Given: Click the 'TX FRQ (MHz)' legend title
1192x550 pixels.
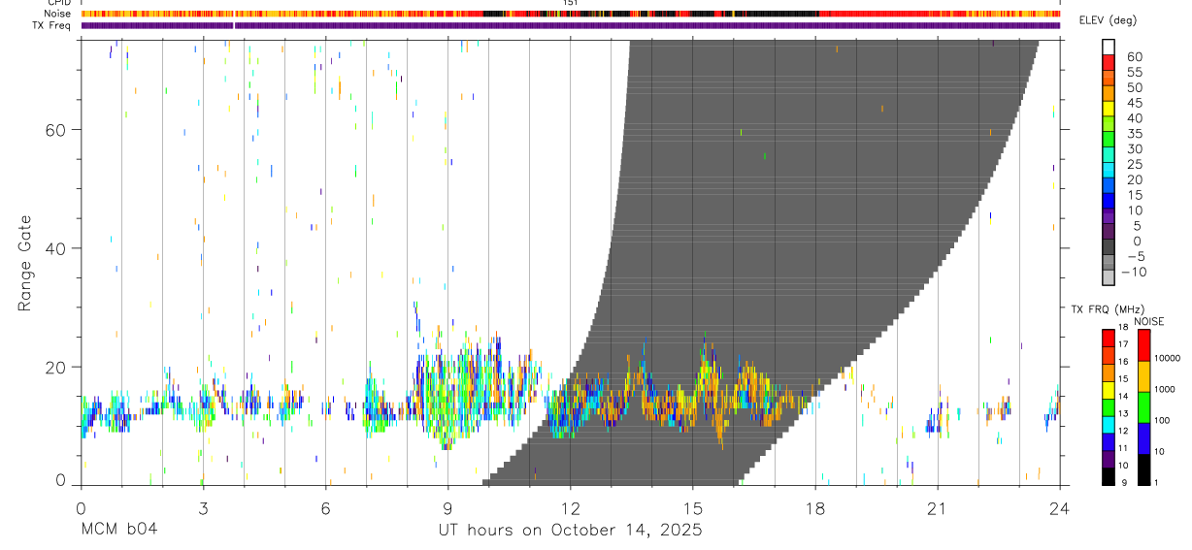Looking at the screenshot, I should pyautogui.click(x=1106, y=309).
